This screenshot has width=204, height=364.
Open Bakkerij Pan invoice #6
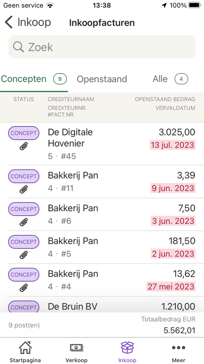tap(102, 215)
